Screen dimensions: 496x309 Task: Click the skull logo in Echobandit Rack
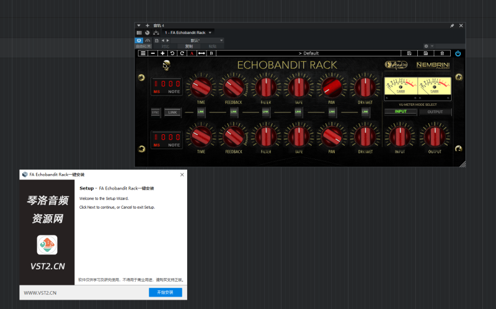point(166,65)
